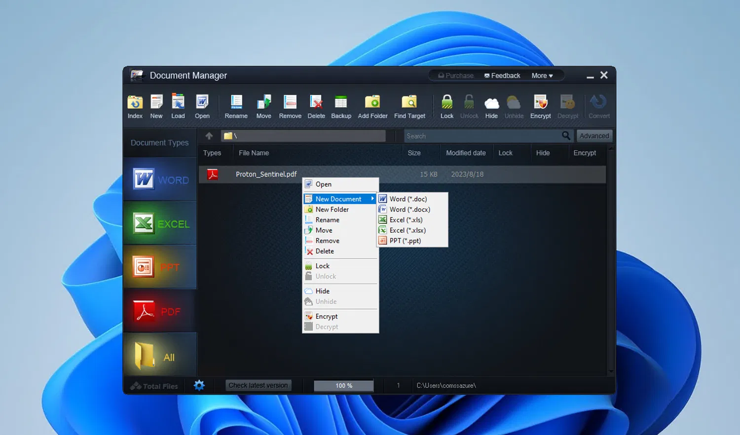Expand the New Document submenu

click(x=339, y=199)
